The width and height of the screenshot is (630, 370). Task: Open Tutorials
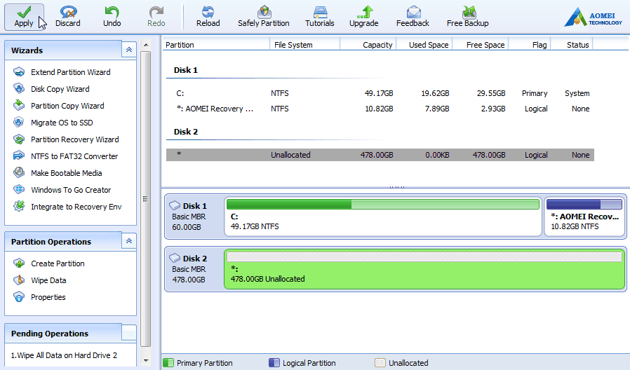click(x=320, y=17)
